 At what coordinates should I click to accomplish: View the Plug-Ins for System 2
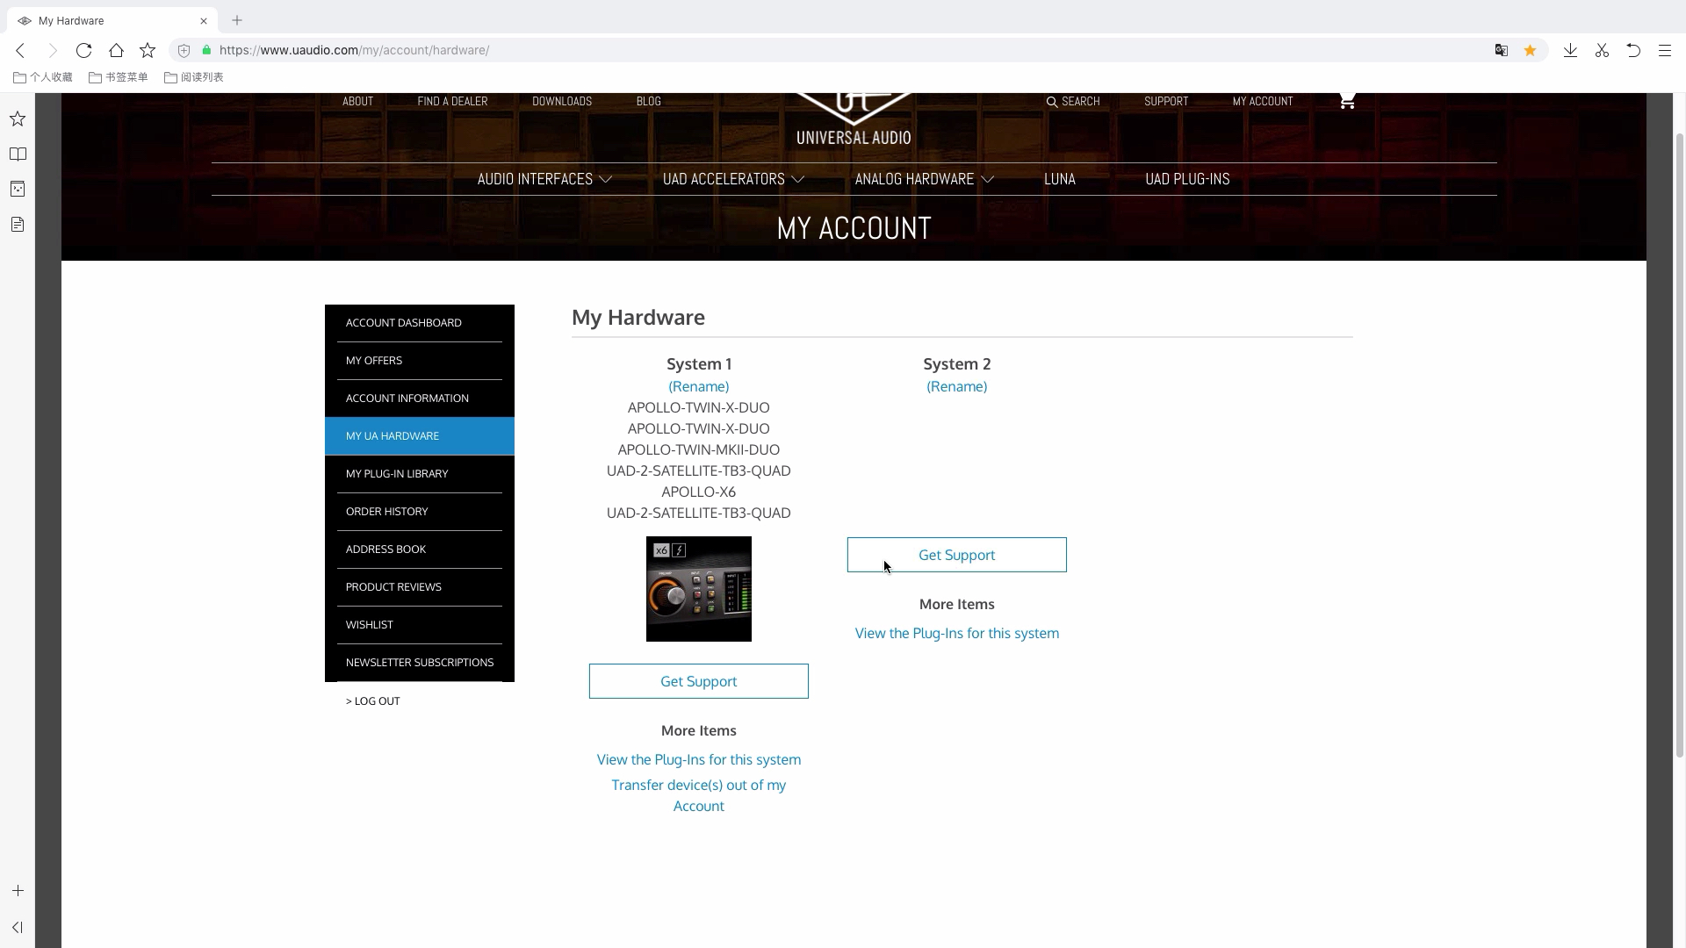coord(956,633)
